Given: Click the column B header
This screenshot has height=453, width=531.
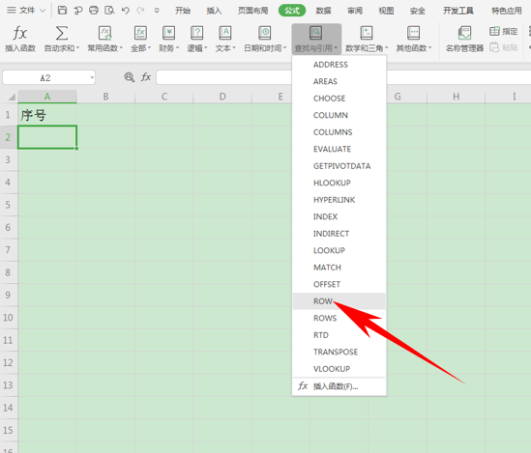Looking at the screenshot, I should tap(105, 97).
